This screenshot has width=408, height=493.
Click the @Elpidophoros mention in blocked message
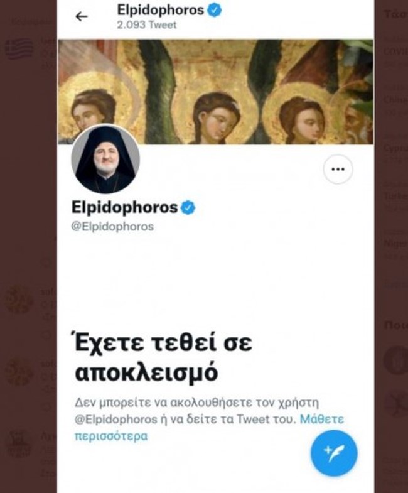click(x=115, y=420)
